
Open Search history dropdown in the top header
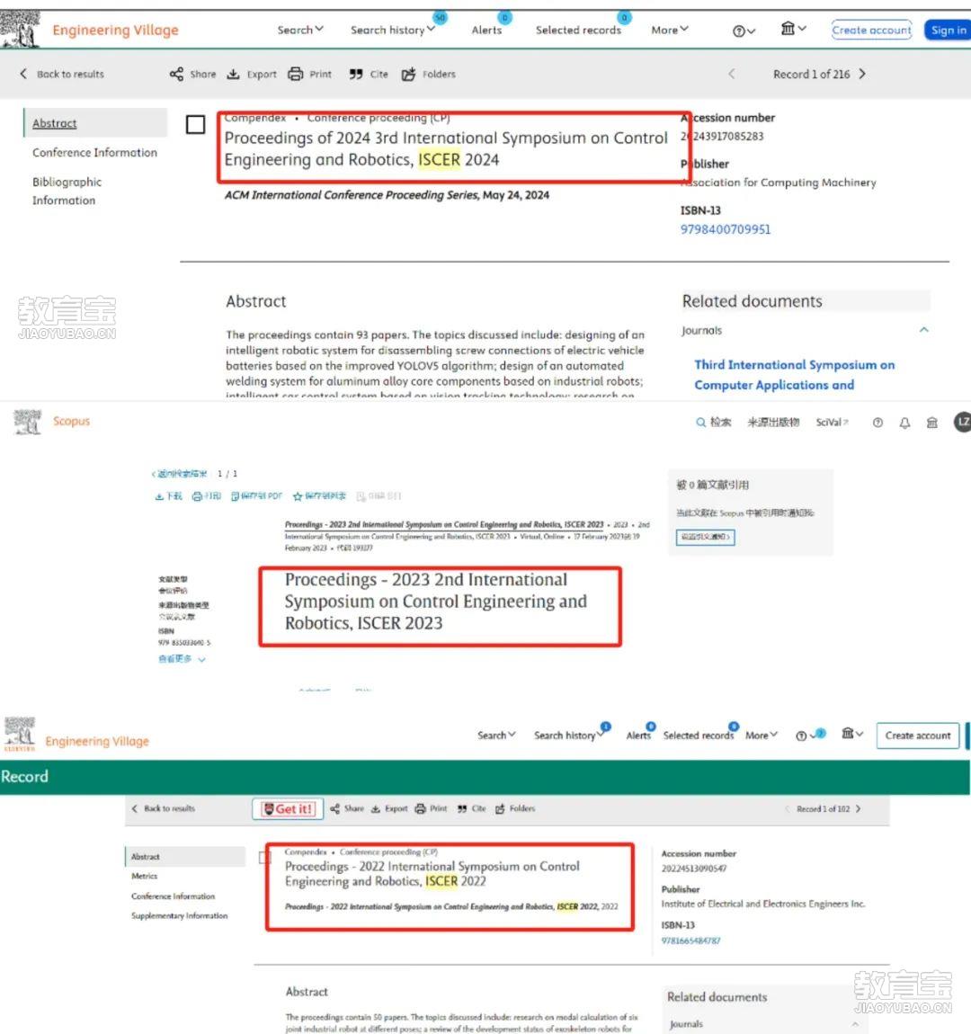click(x=393, y=30)
